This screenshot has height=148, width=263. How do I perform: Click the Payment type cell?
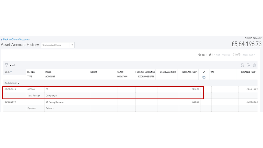pos(32,108)
